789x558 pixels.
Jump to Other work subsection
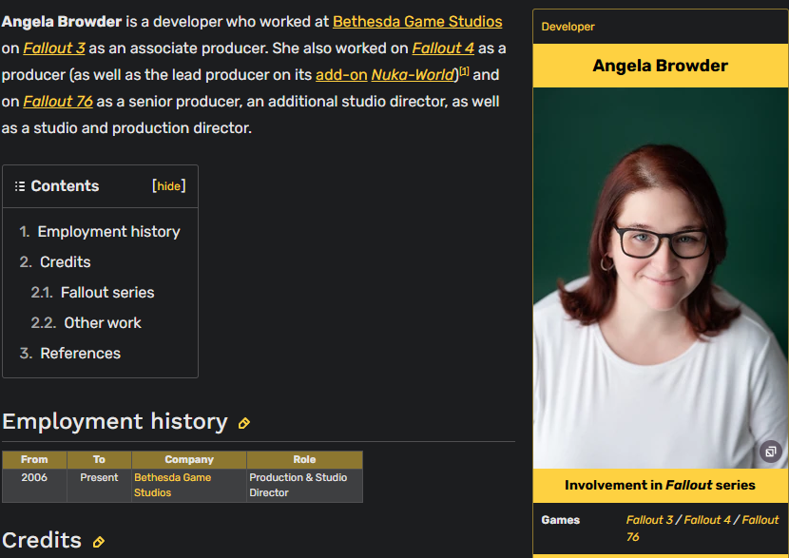pos(102,323)
